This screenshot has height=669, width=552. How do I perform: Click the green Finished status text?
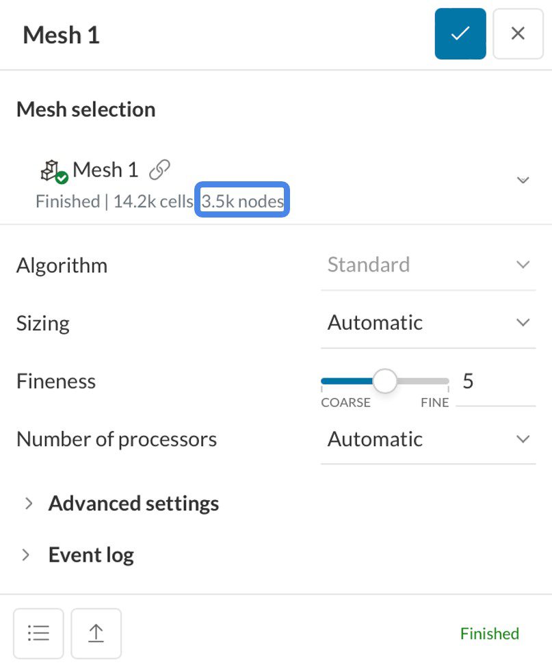(489, 633)
